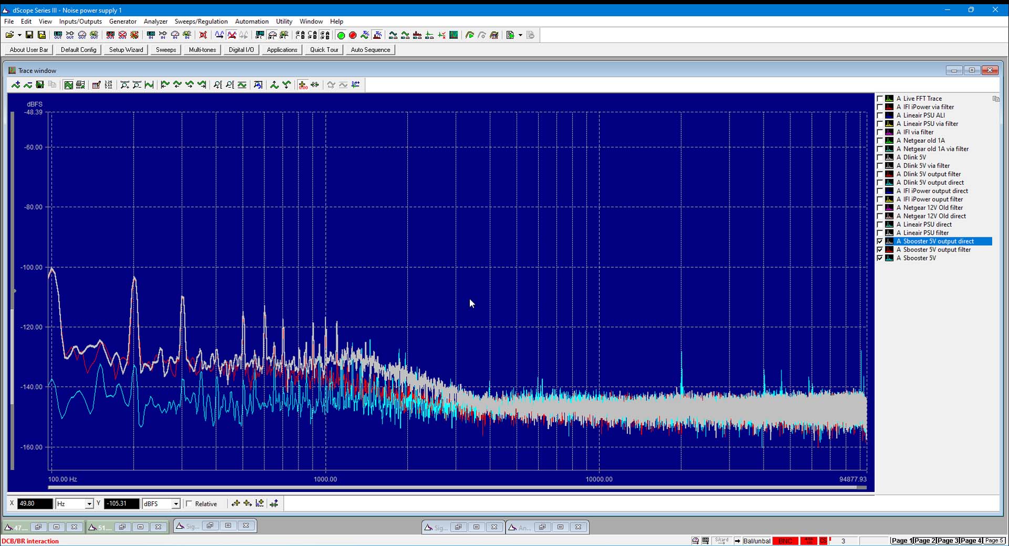Move cursor to first point icon
Screen dimensions: 1009x546
click(164, 85)
